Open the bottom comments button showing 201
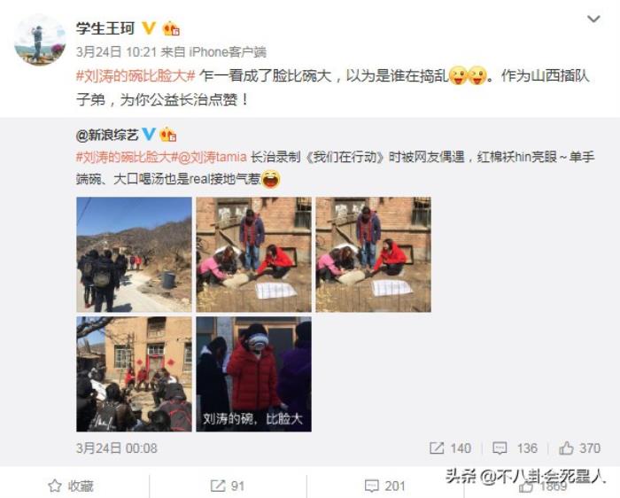The width and height of the screenshot is (620, 498). (x=384, y=486)
